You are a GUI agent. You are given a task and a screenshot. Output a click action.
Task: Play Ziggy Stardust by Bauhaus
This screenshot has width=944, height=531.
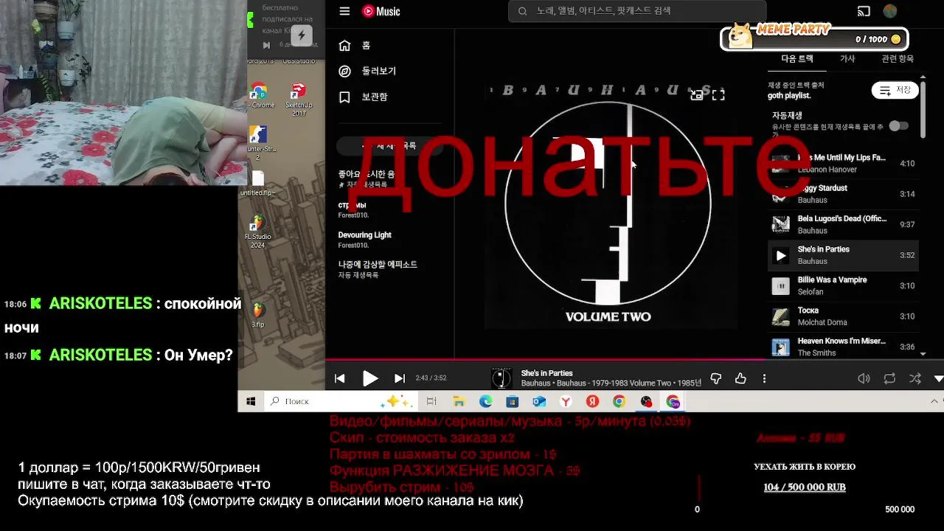click(843, 194)
